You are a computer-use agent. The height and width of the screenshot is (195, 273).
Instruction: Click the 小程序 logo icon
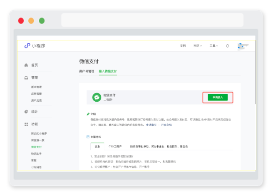pyautogui.click(x=27, y=46)
